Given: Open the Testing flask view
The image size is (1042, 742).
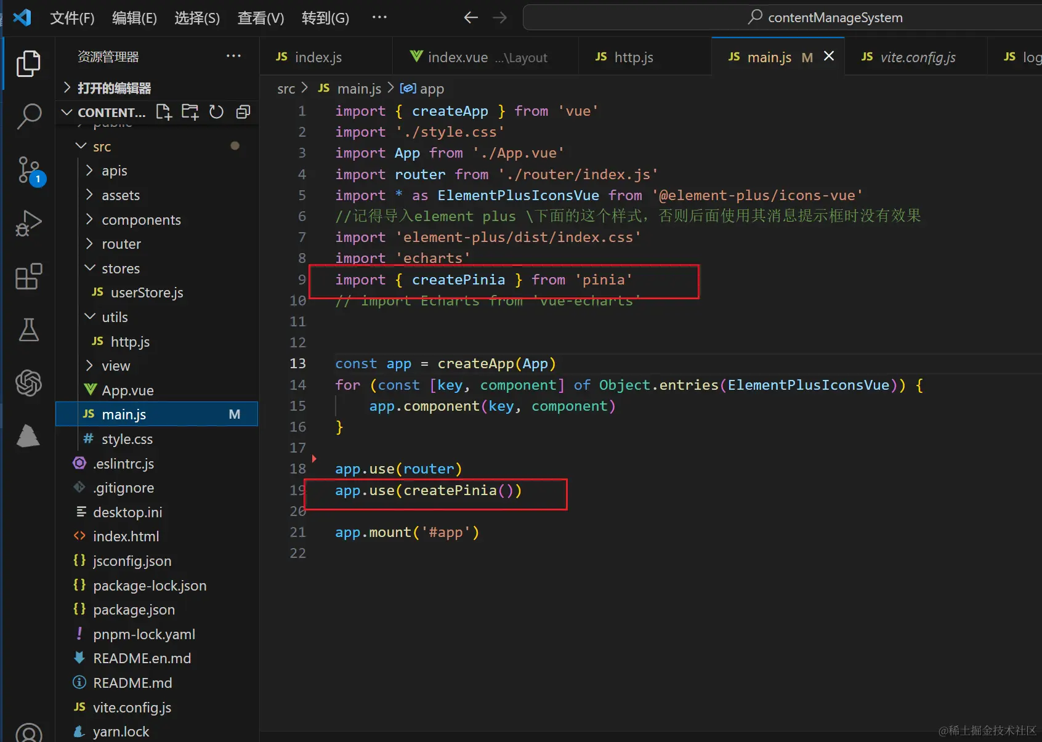Looking at the screenshot, I should [x=28, y=329].
